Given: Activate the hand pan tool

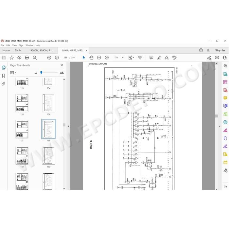Looking at the screenshot, I should [91, 58].
